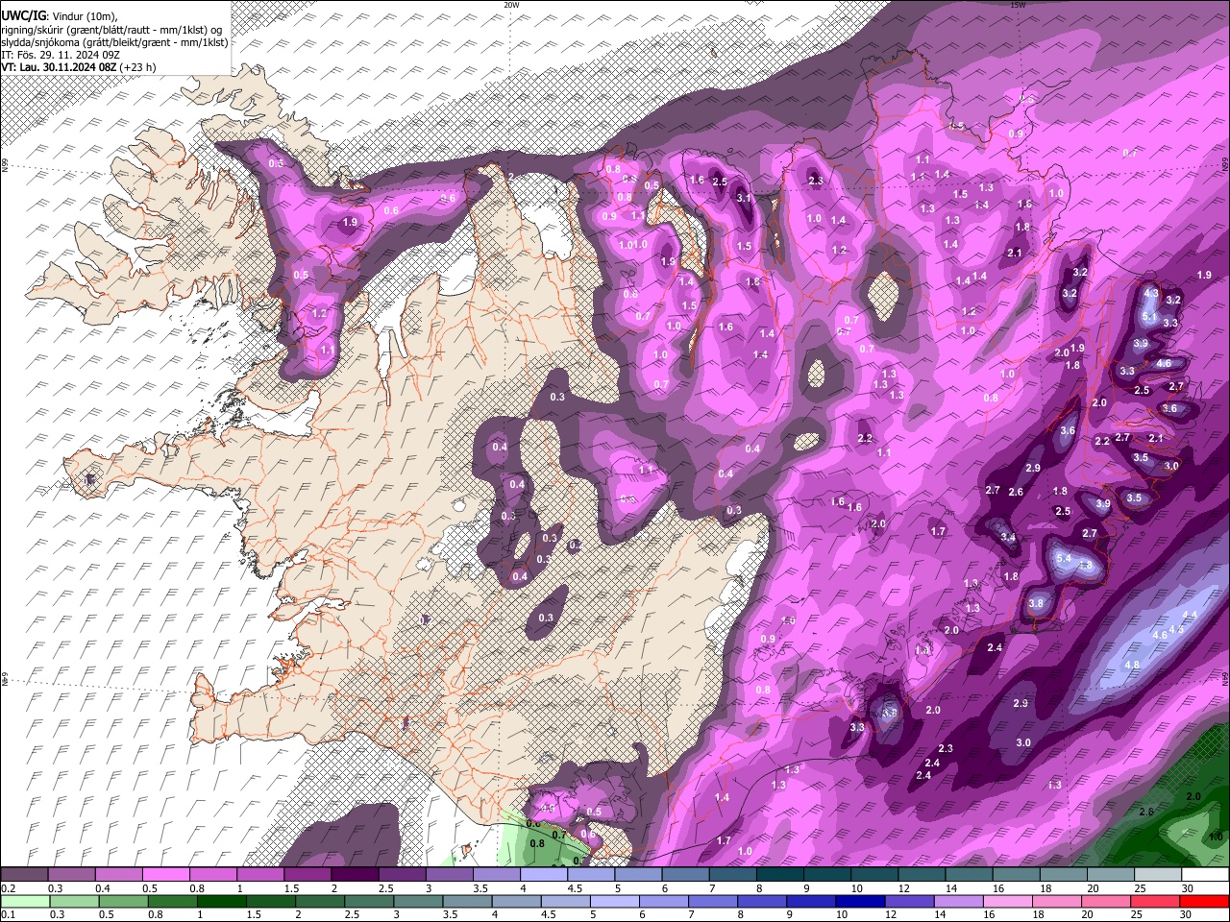This screenshot has width=1230, height=922.
Task: Click the '0.2' label on the purple snow scale
Action: 9,888
